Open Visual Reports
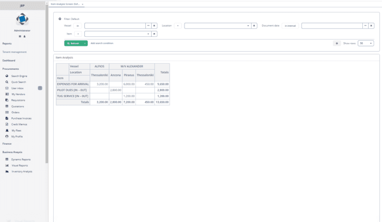 (x=20, y=166)
